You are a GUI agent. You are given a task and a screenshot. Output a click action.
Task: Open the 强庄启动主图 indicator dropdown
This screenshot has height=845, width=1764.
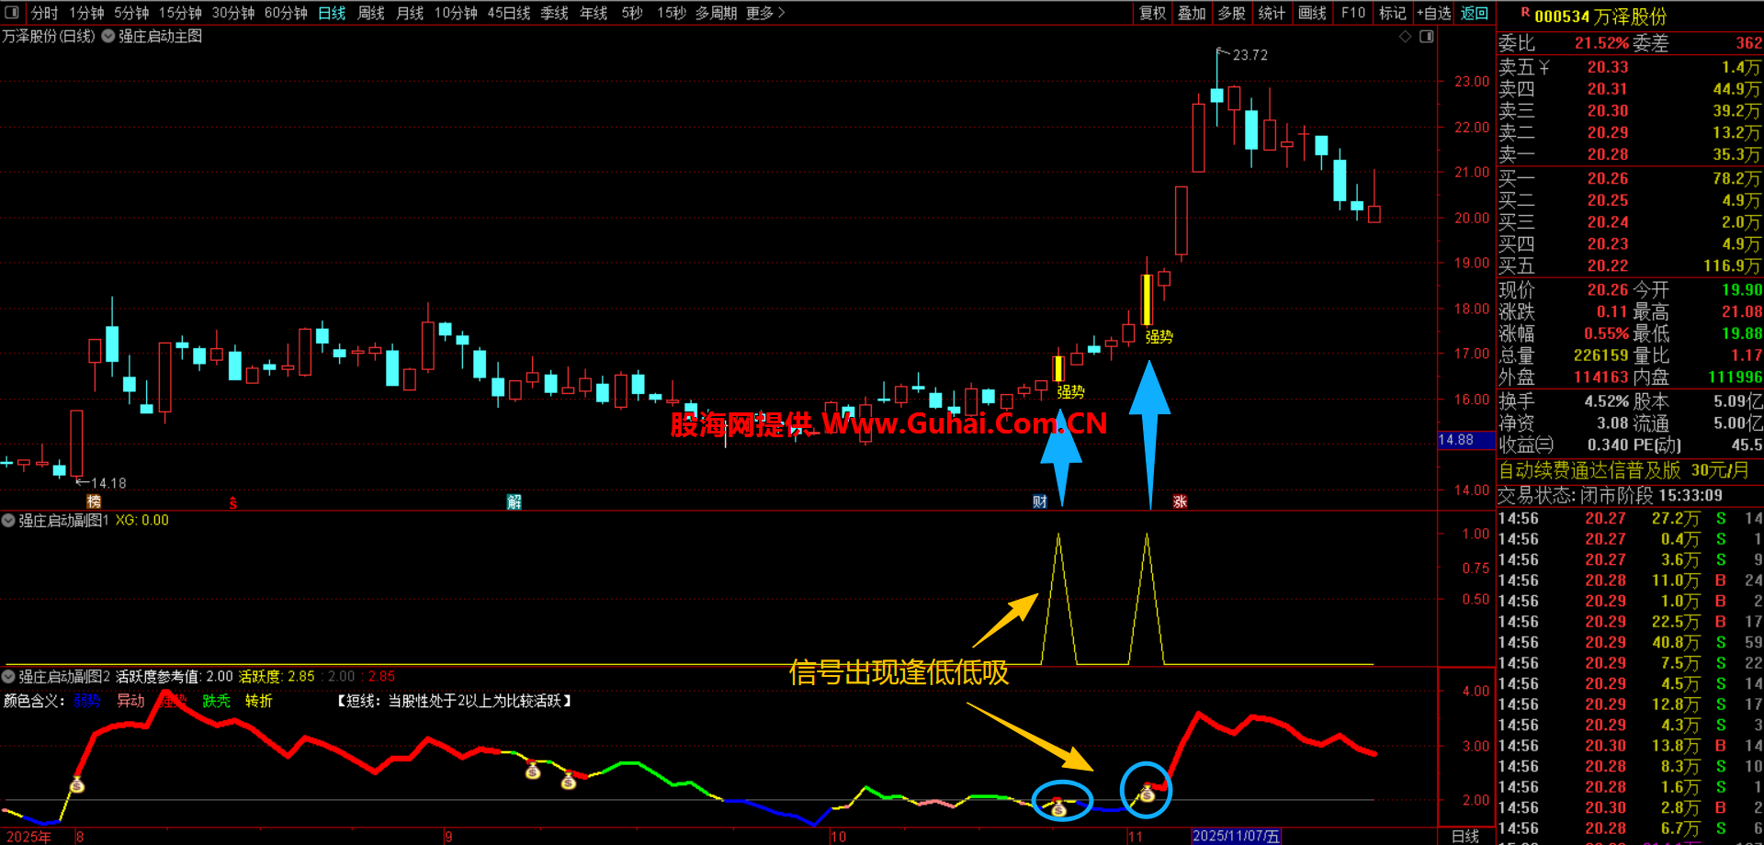click(x=108, y=37)
